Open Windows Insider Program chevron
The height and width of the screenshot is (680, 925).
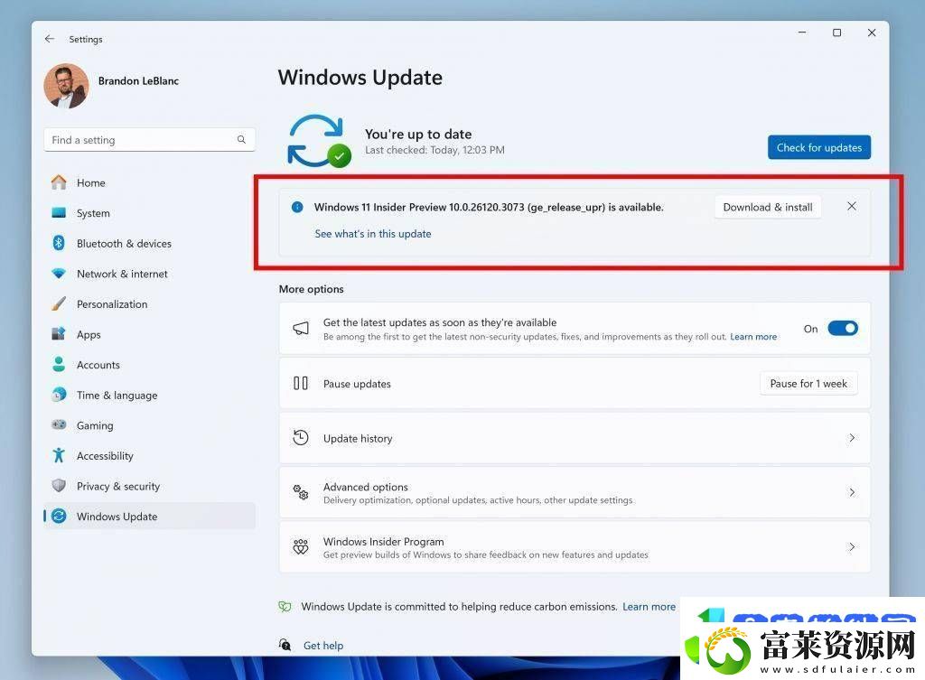tap(851, 546)
